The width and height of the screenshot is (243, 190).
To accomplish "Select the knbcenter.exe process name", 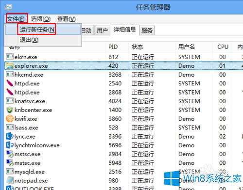I will (34, 110).
